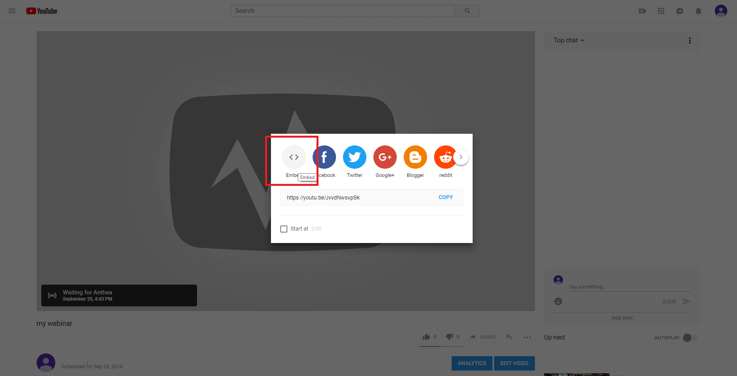This screenshot has width=737, height=376.
Task: Enable the Start at checkbox
Action: pos(284,229)
